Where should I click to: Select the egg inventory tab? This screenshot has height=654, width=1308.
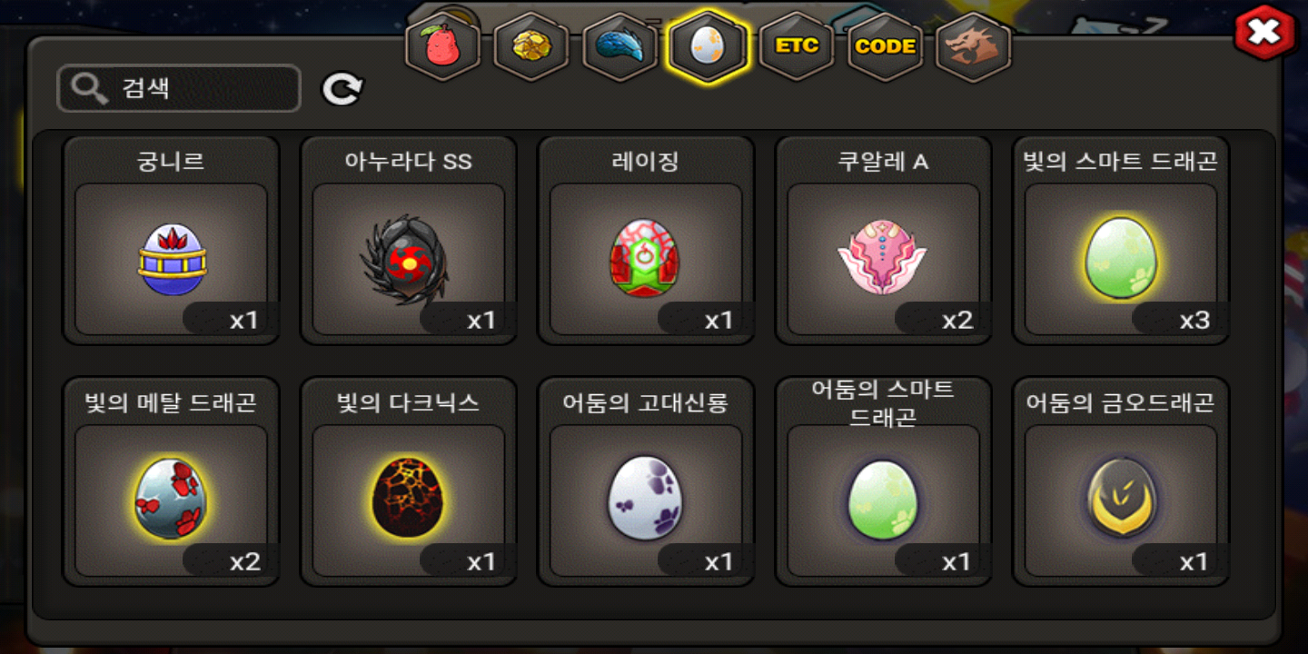(708, 45)
